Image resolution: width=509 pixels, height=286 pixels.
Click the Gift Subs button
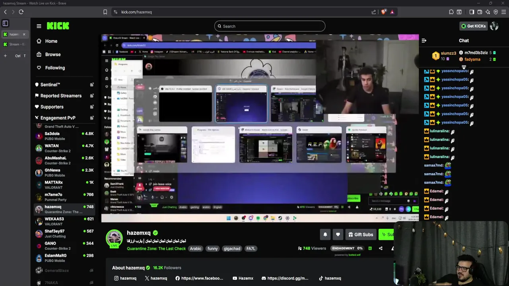361,235
